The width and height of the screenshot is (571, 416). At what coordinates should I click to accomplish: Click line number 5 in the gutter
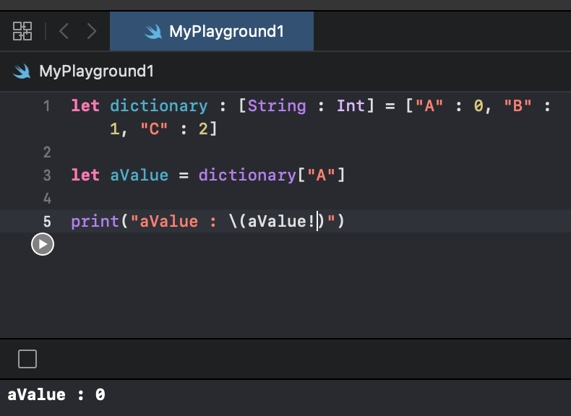click(x=47, y=222)
